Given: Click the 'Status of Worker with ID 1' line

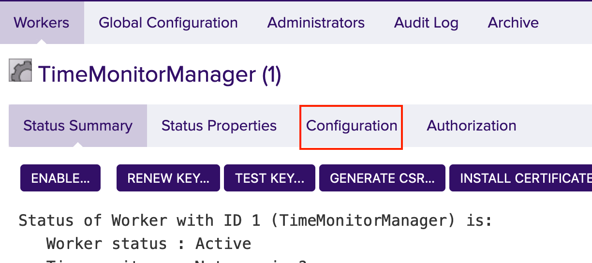Looking at the screenshot, I should click(255, 220).
